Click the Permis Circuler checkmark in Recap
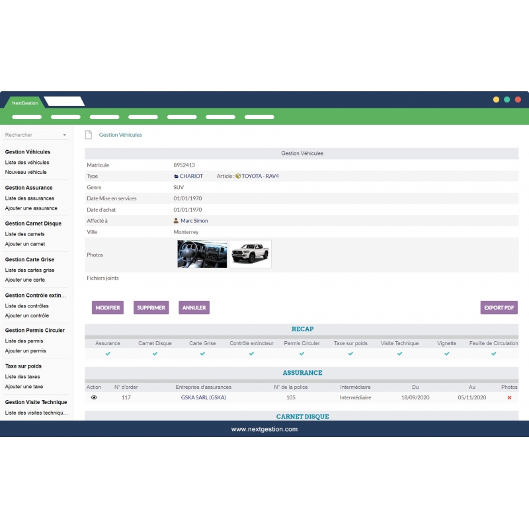 click(x=301, y=354)
